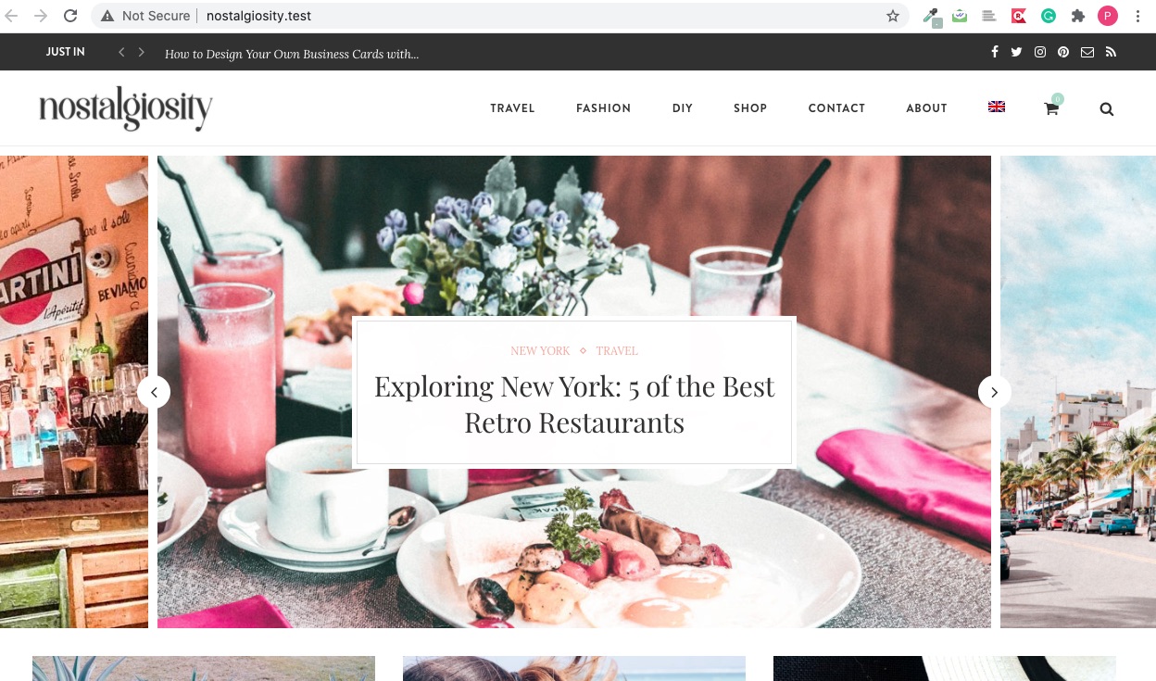Open the Instagram social icon
Screen dimensions: 1156x681
coord(1040,53)
